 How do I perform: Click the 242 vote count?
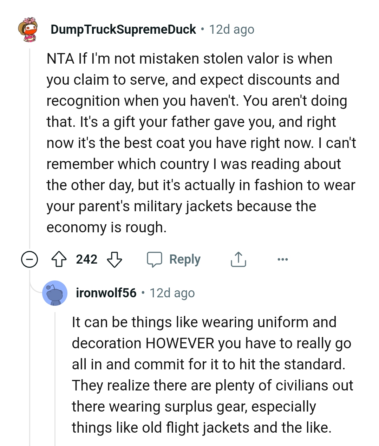[87, 259]
